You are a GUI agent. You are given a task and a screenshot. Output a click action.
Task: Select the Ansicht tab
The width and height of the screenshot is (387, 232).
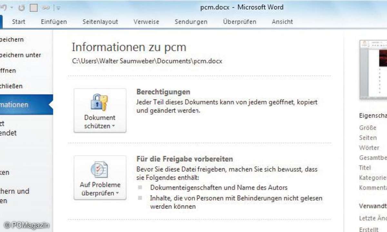282,22
